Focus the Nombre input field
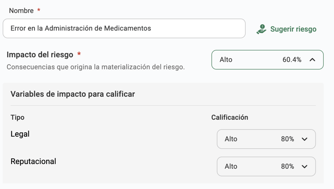The height and width of the screenshot is (189, 334). point(124,28)
